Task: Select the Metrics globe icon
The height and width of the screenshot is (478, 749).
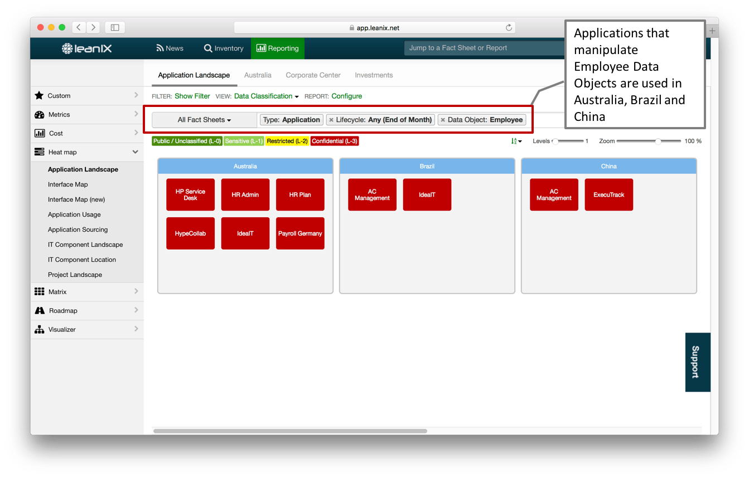Action: click(x=39, y=114)
